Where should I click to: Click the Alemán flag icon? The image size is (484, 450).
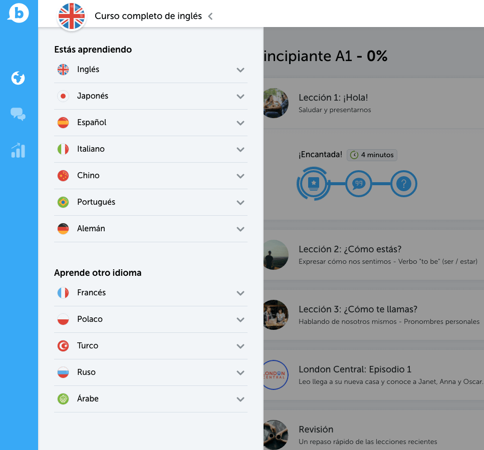tap(63, 229)
